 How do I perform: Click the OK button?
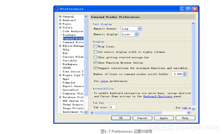(121, 118)
